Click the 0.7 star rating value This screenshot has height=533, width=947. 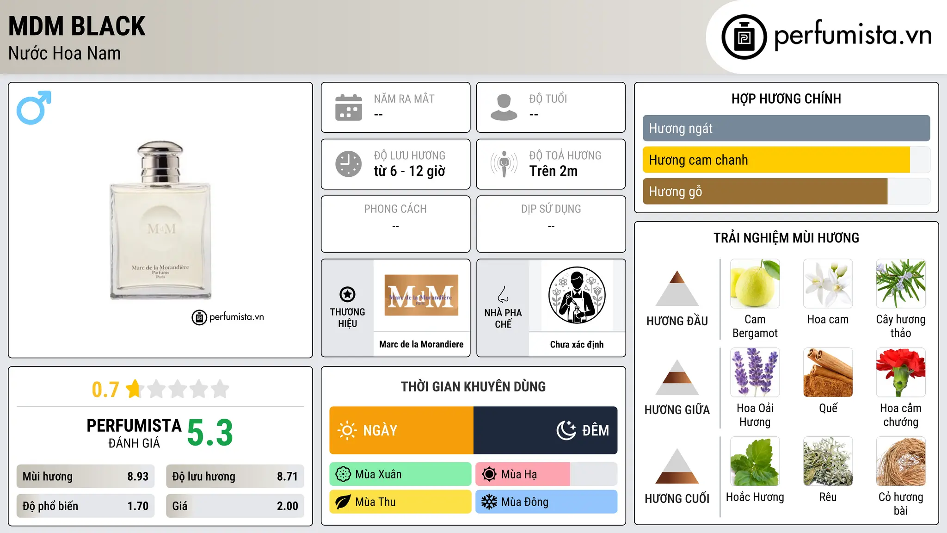tap(105, 390)
